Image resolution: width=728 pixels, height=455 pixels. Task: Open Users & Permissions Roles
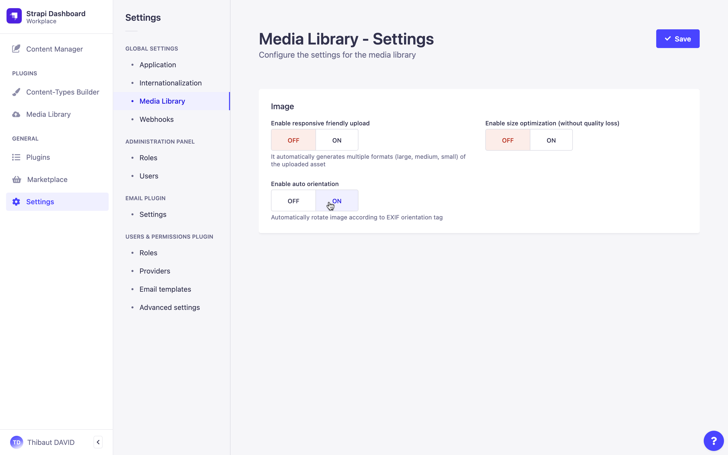[x=148, y=253]
